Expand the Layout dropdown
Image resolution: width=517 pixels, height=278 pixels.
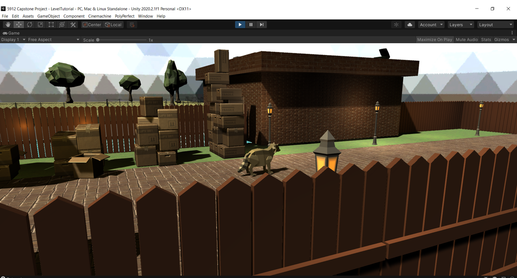point(495,25)
